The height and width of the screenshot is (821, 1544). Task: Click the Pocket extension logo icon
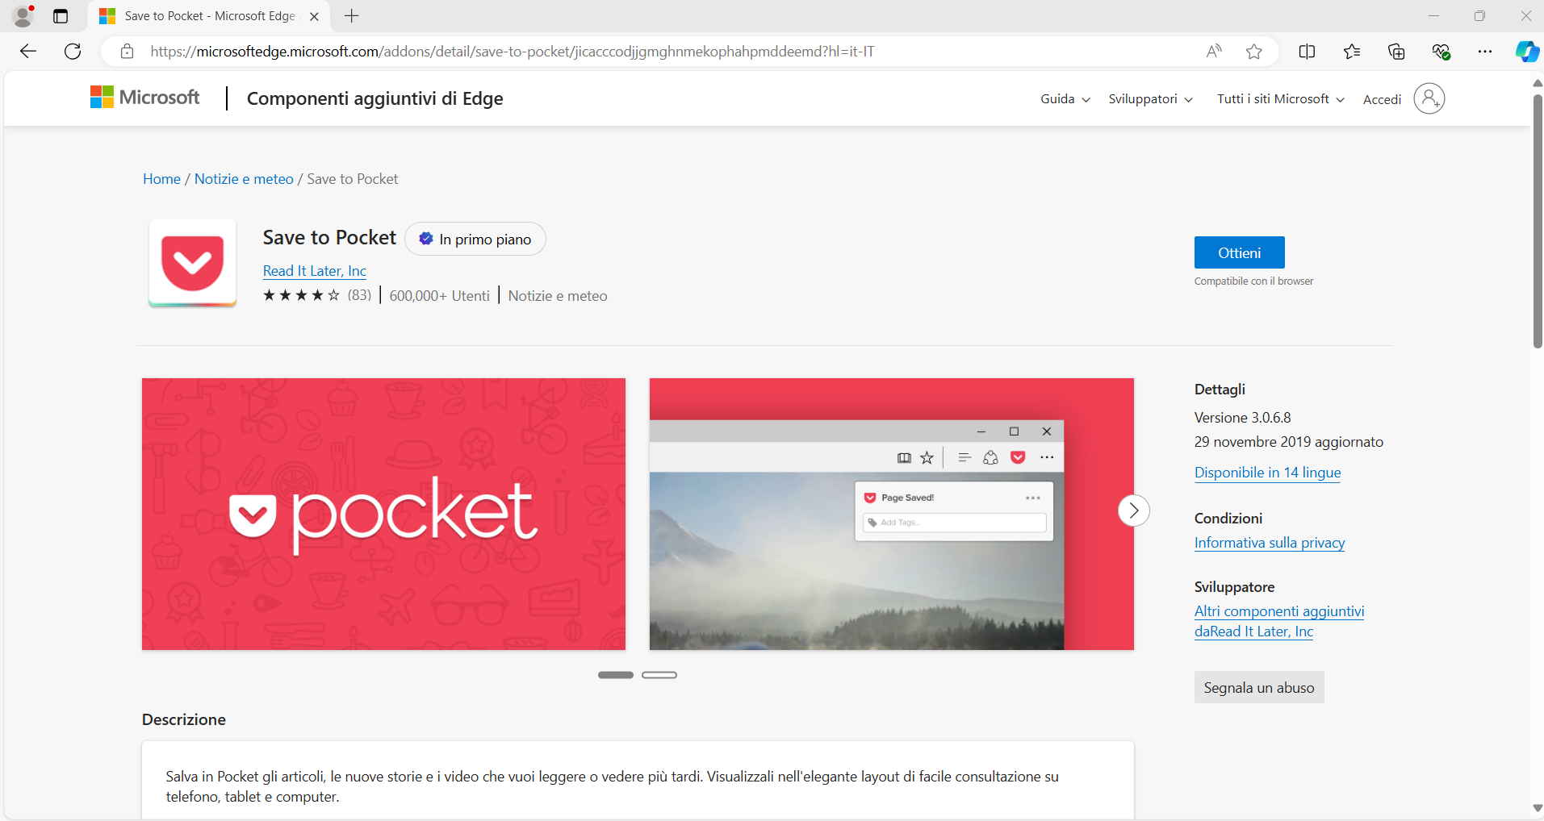[x=192, y=263]
